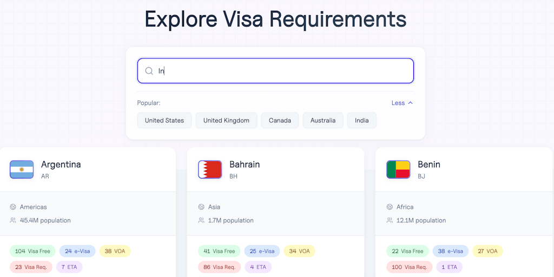The width and height of the screenshot is (554, 277).
Task: Click the 1.7M population text
Action: pos(230,221)
